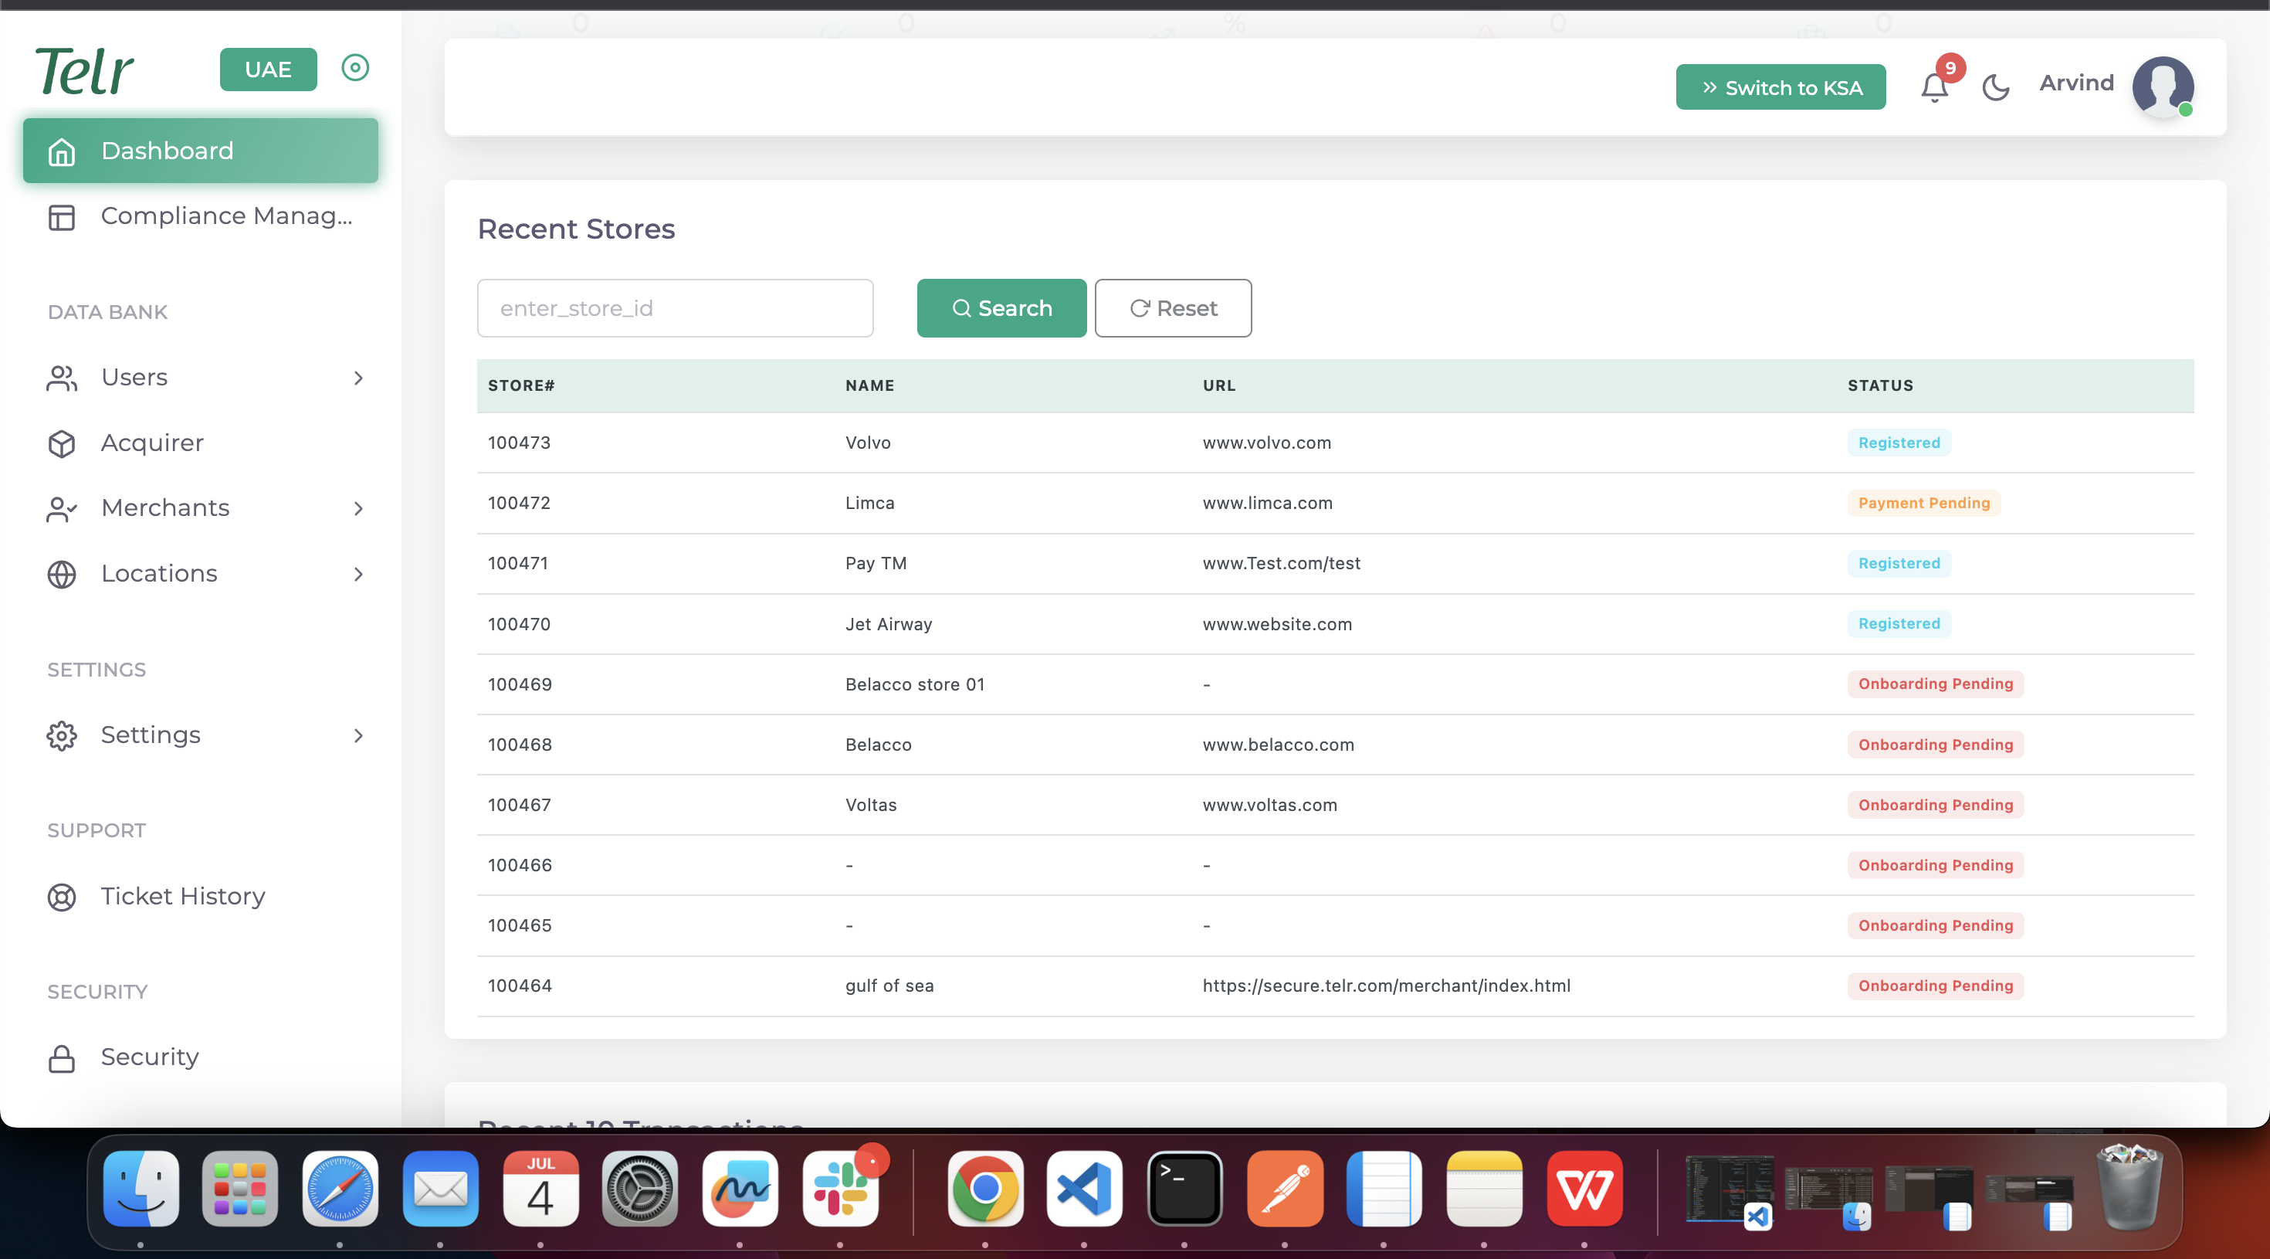Click the Search stores button
Viewport: 2270px width, 1259px height.
[x=1002, y=307]
